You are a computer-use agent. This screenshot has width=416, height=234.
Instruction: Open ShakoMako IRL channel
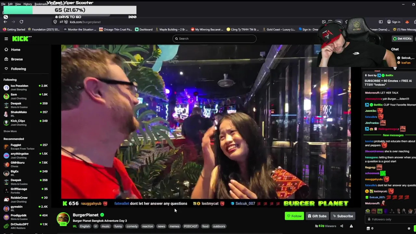(25, 114)
